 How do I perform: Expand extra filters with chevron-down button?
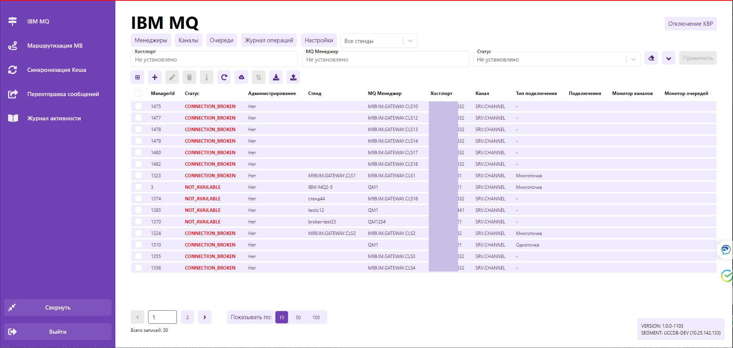pos(668,58)
